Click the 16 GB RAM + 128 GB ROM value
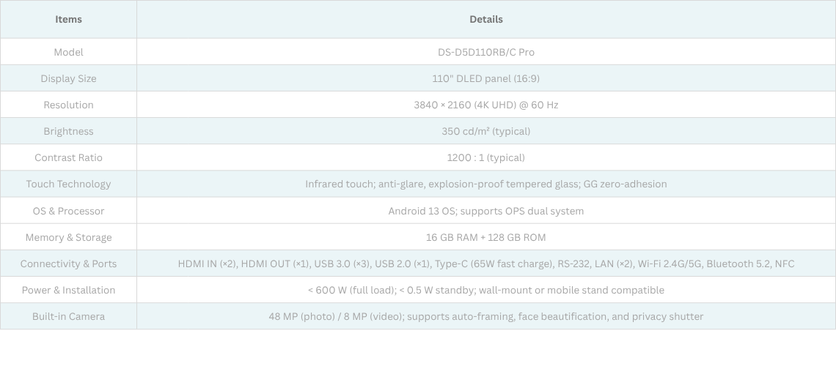 pyautogui.click(x=486, y=237)
